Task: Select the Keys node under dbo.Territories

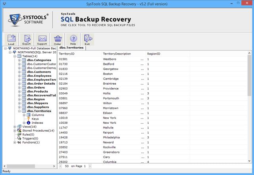Action: pos(35,119)
